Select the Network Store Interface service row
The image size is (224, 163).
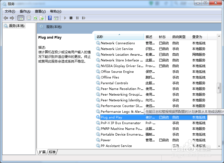pyautogui.click(x=151, y=60)
